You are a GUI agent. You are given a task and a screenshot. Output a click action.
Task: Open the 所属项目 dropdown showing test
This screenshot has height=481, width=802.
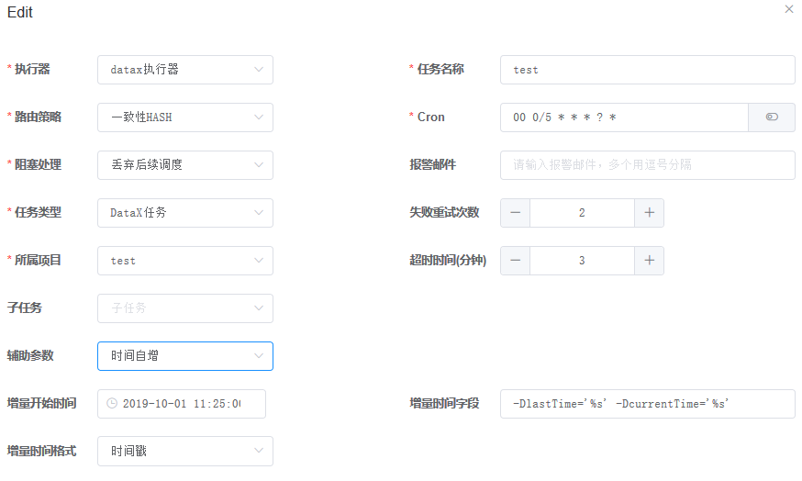tap(185, 261)
